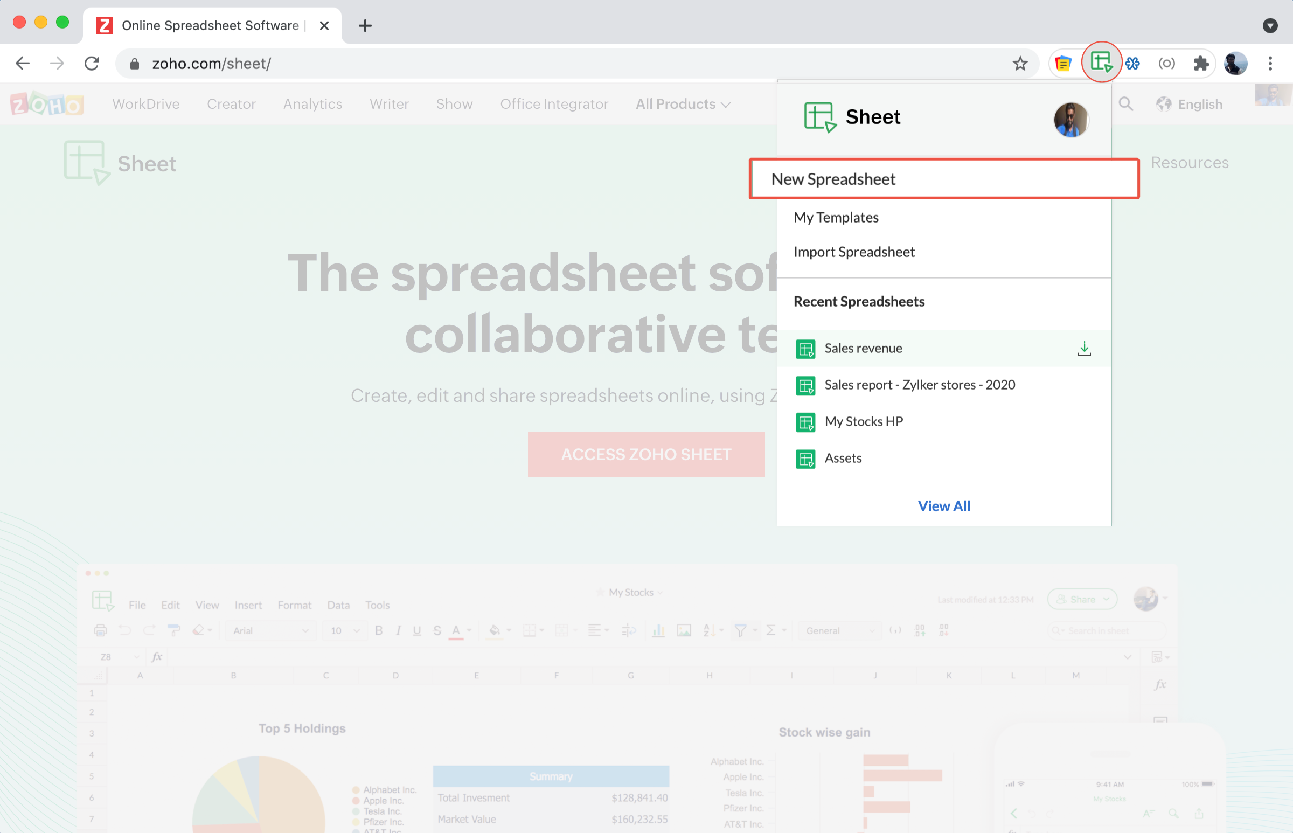Go back to the previous page
1293x833 pixels.
(23, 64)
